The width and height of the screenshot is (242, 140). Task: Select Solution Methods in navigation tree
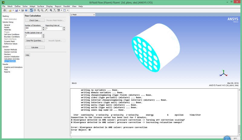pos(11,49)
